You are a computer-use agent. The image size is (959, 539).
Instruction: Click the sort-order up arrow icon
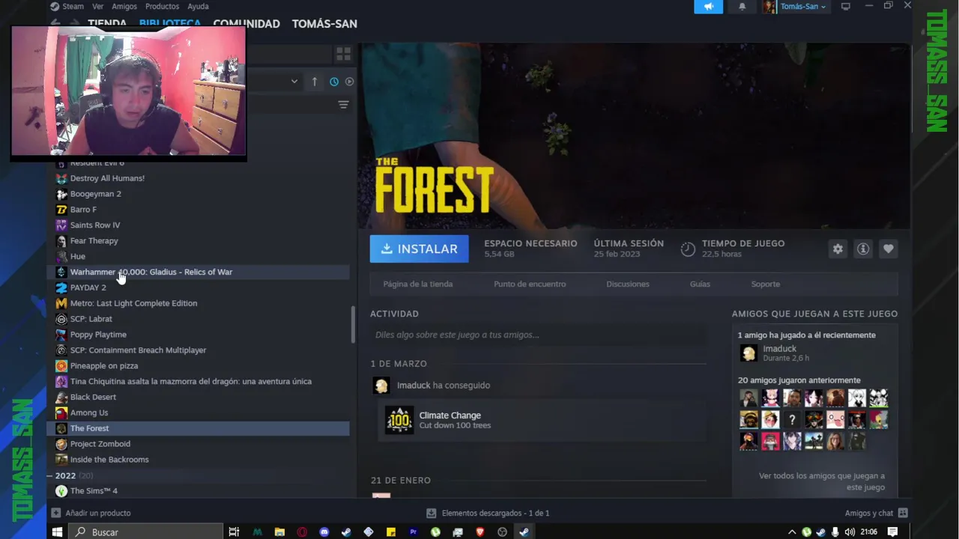315,82
